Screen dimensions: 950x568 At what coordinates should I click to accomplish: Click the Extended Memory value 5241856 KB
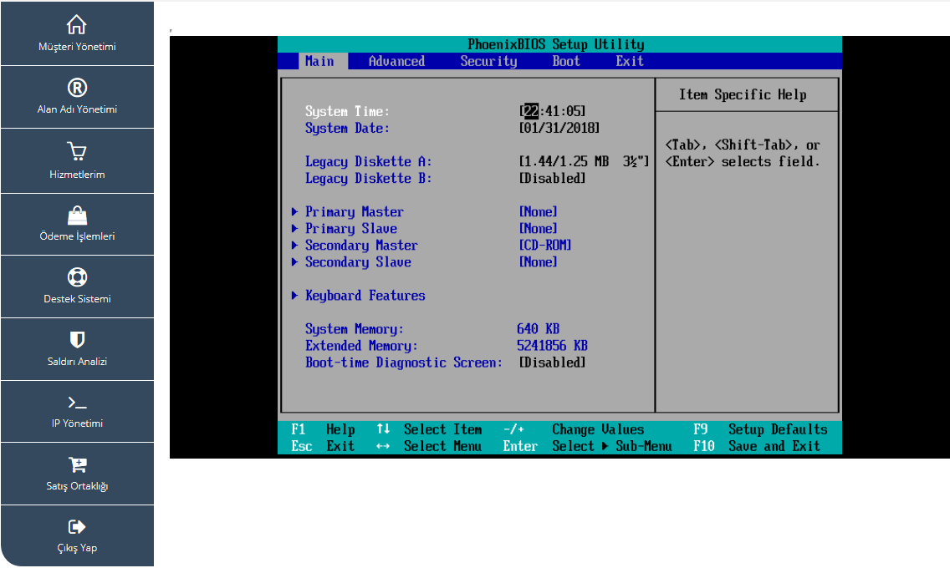pyautogui.click(x=552, y=346)
